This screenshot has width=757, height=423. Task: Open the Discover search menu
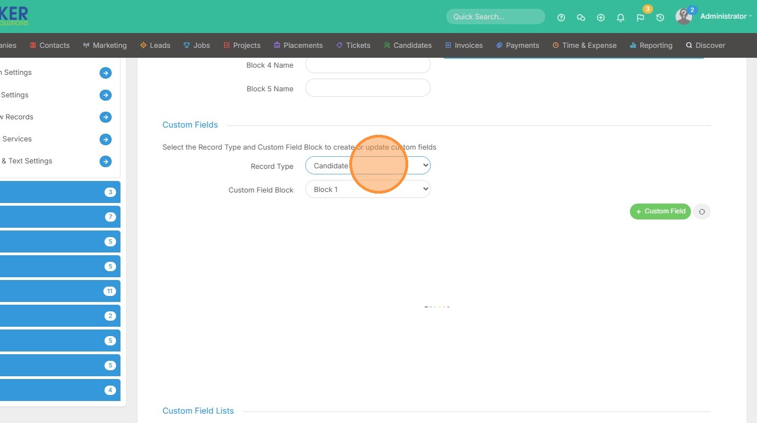tap(705, 45)
